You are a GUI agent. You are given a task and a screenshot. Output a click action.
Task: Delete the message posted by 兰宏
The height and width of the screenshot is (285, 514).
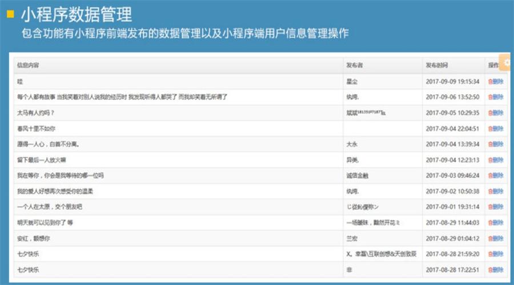point(496,238)
